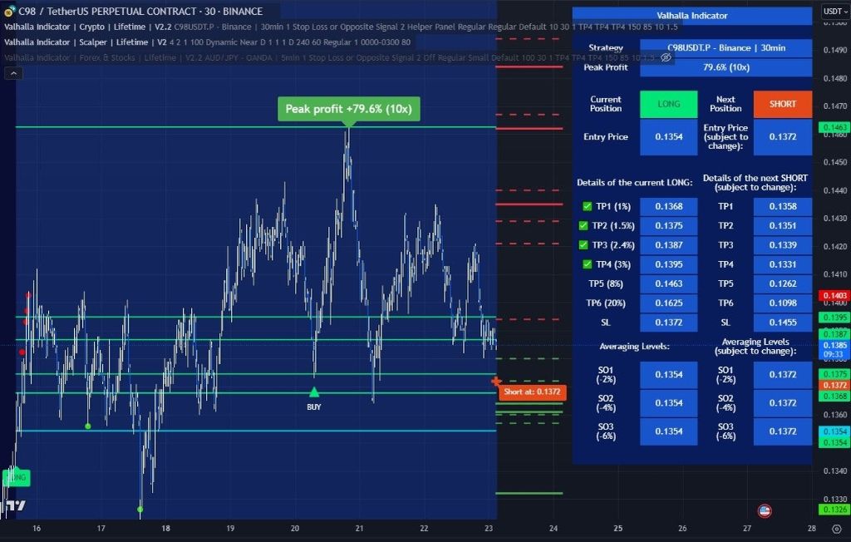Click the red 0.1403 price axis label

tap(834, 295)
